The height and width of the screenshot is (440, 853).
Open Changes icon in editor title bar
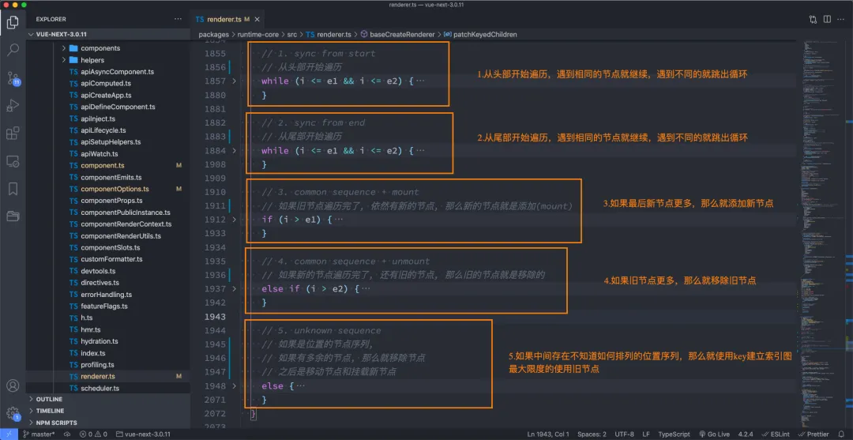click(813, 19)
